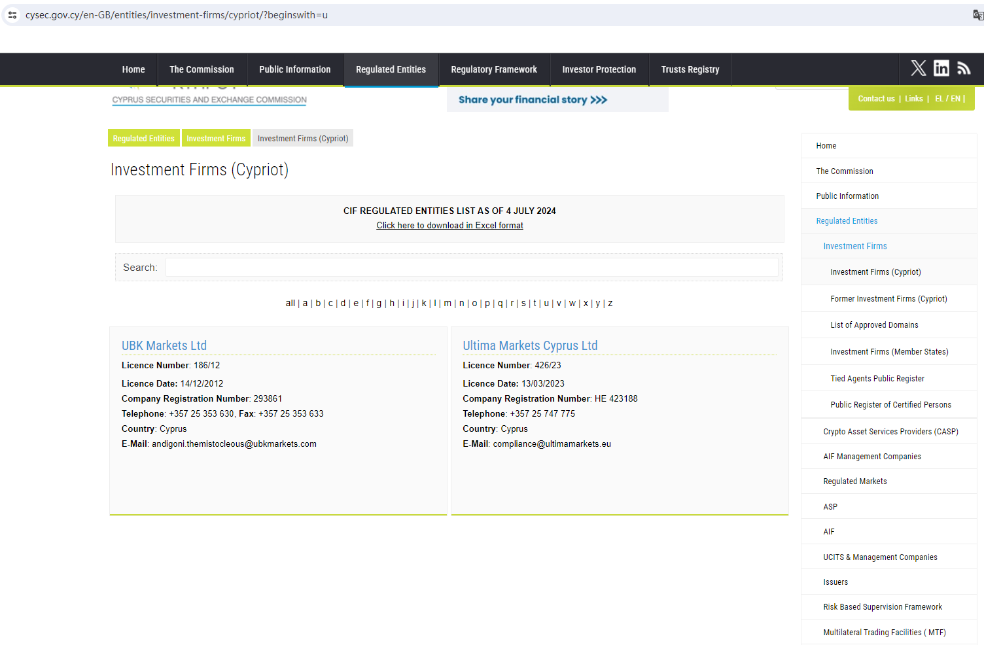Open the Ultima Markets Cyprus Ltd entry

pos(530,345)
